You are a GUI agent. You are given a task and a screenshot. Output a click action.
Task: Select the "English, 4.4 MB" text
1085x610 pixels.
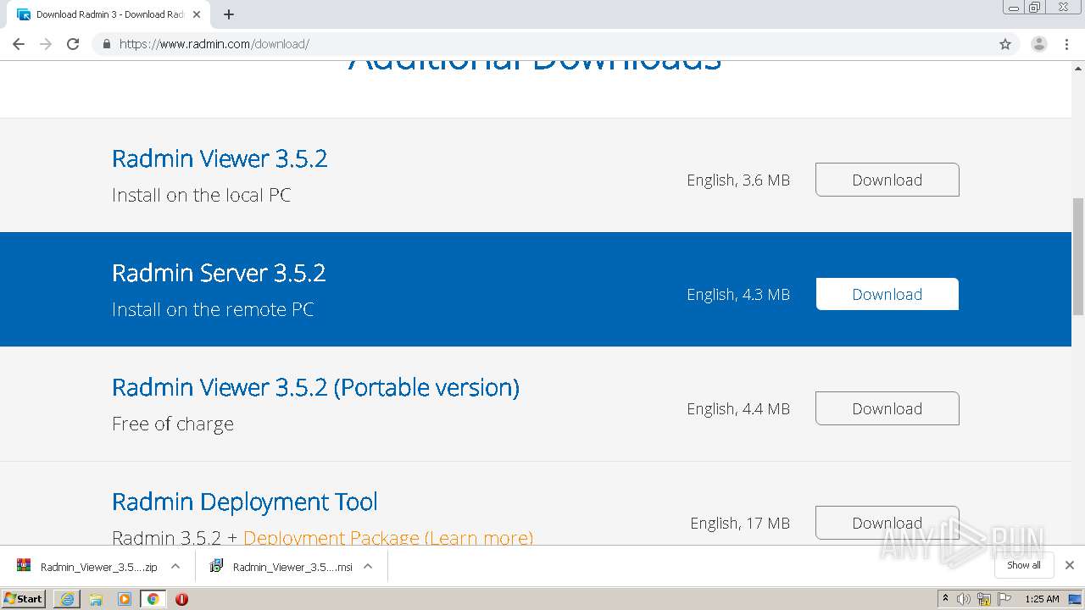(738, 409)
